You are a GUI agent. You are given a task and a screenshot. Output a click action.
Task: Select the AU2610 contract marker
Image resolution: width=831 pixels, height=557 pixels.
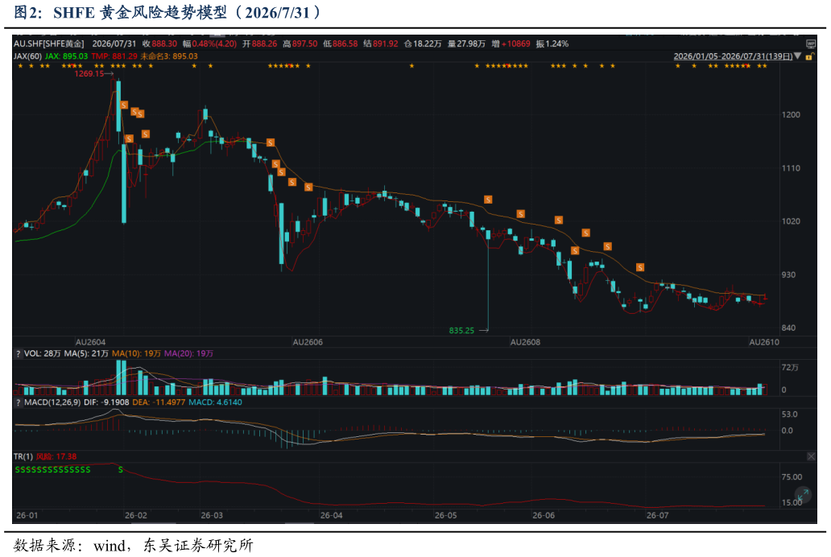764,342
